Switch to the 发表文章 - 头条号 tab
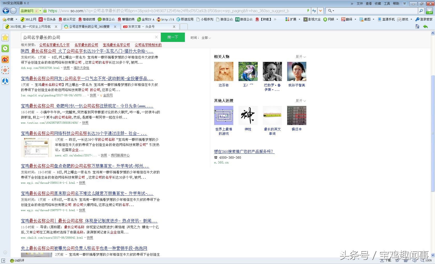 pyautogui.click(x=150, y=26)
